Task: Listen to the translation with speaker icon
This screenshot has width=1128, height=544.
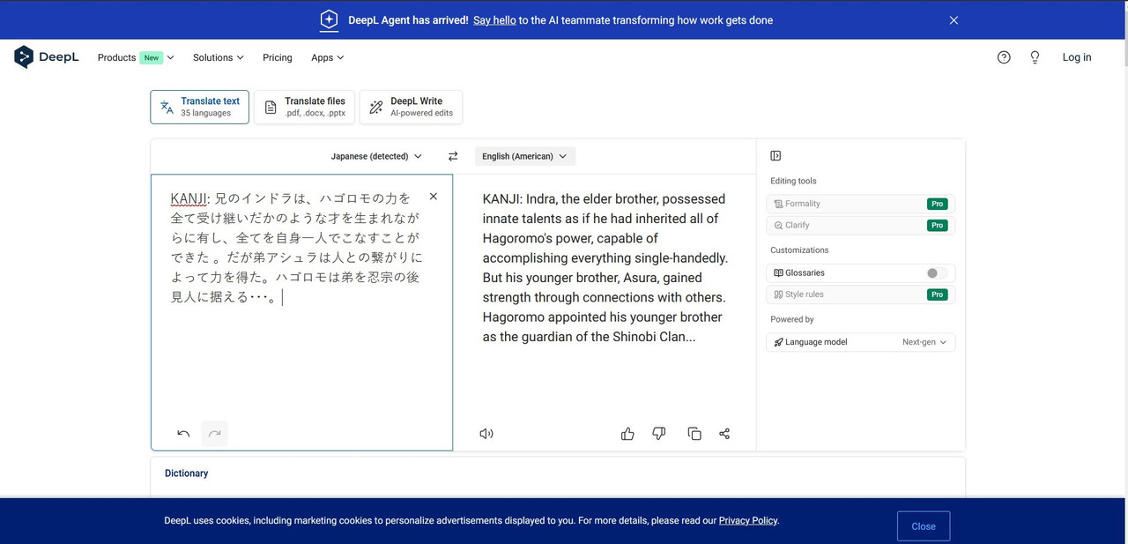Action: pos(486,433)
